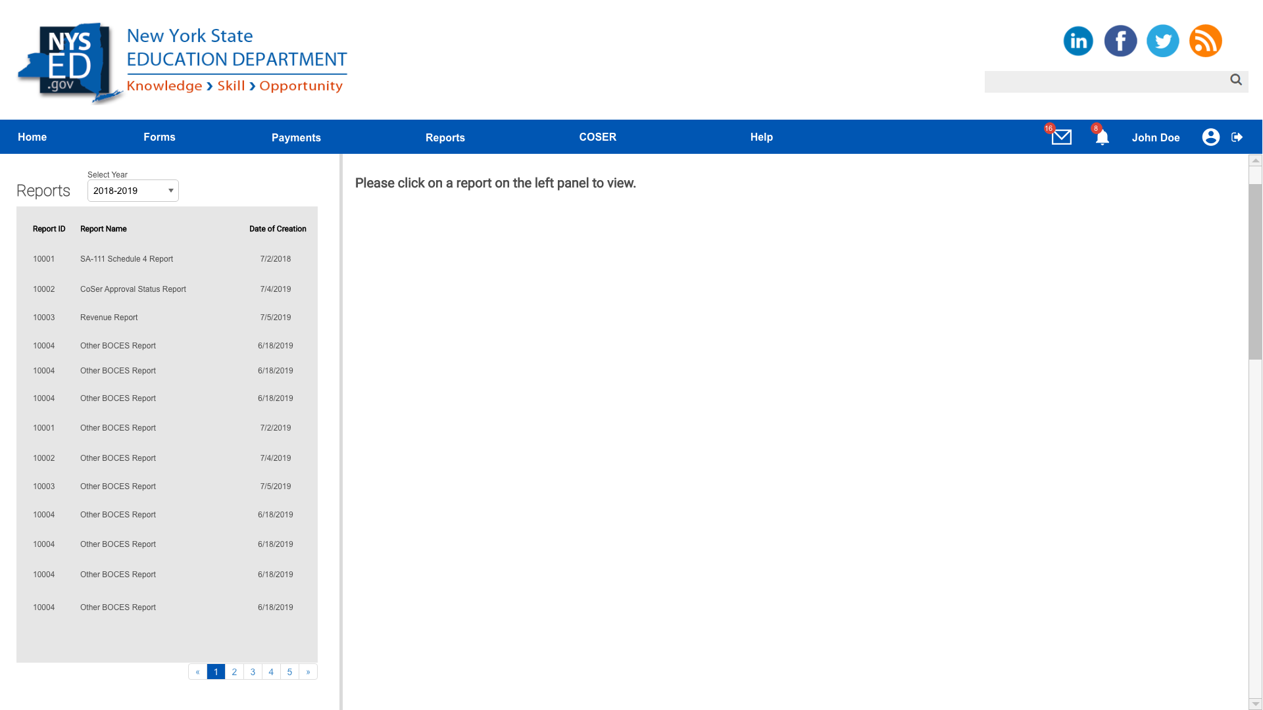Image resolution: width=1263 pixels, height=710 pixels.
Task: Open the RSS feed icon
Action: (1205, 41)
